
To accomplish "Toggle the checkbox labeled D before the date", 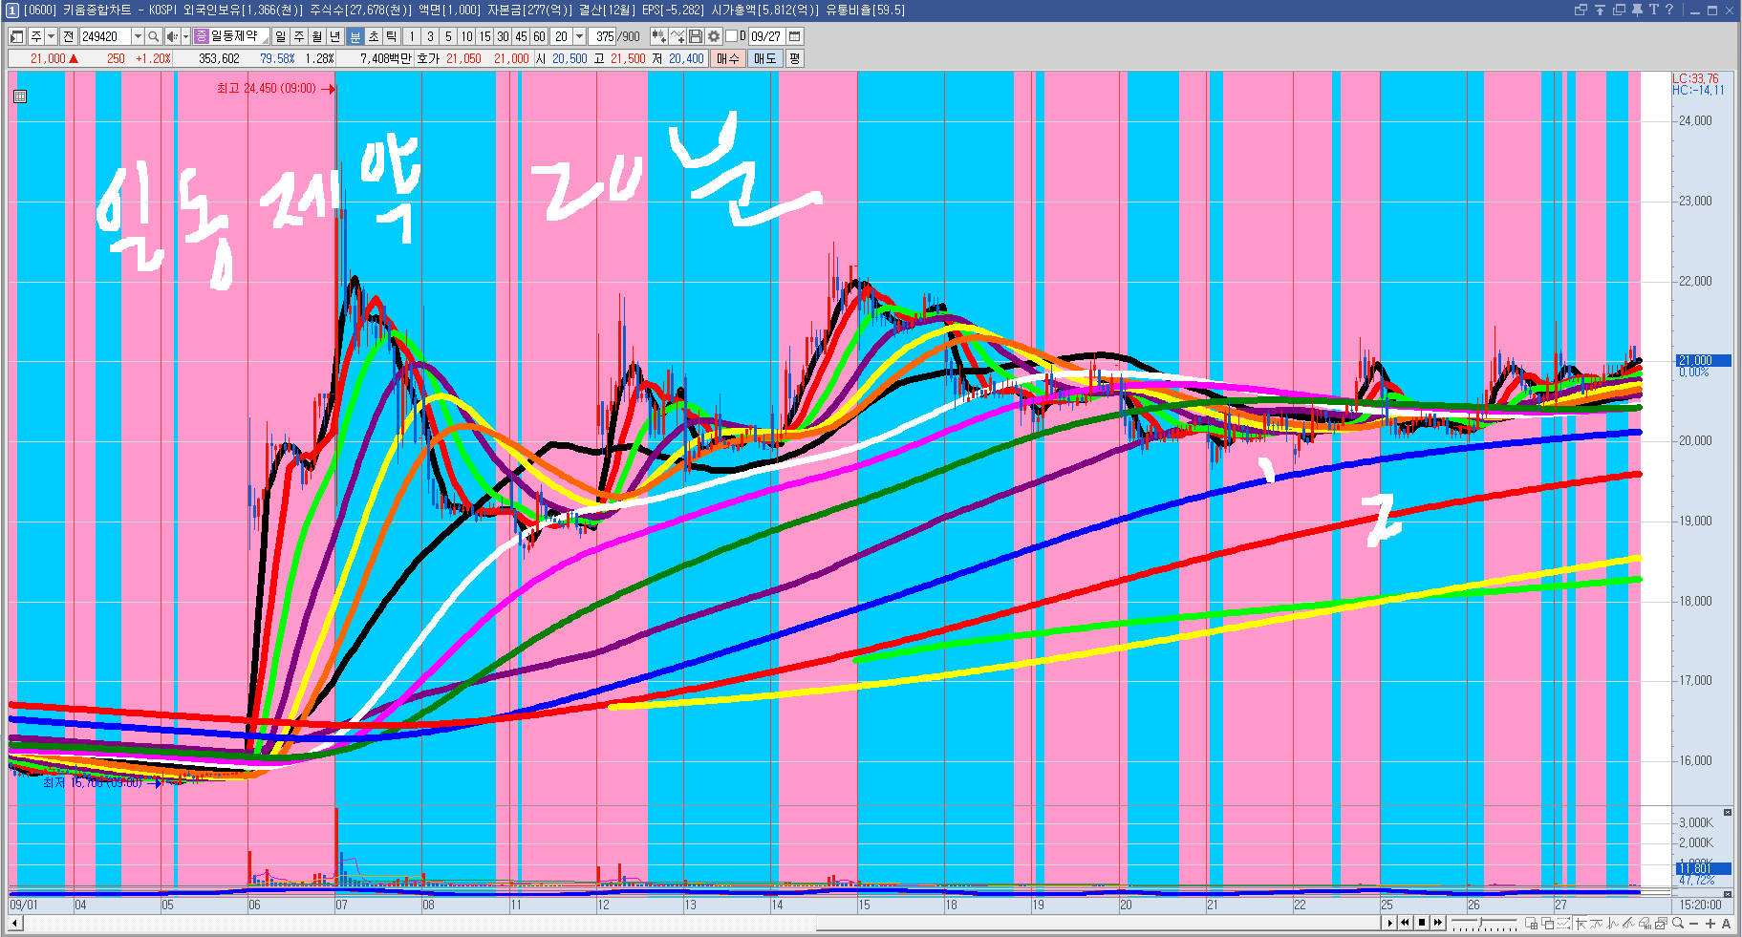I will click(731, 36).
